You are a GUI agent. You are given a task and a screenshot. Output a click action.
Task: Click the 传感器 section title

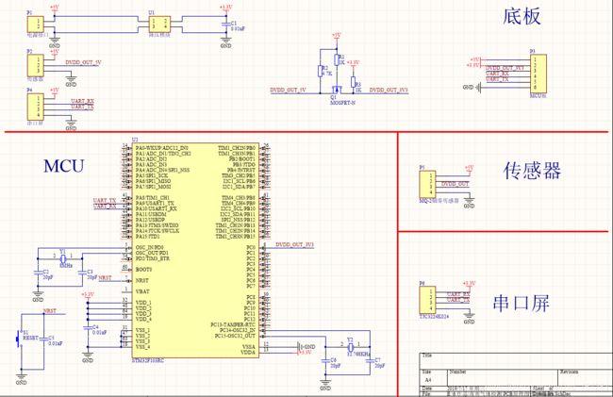coord(532,171)
